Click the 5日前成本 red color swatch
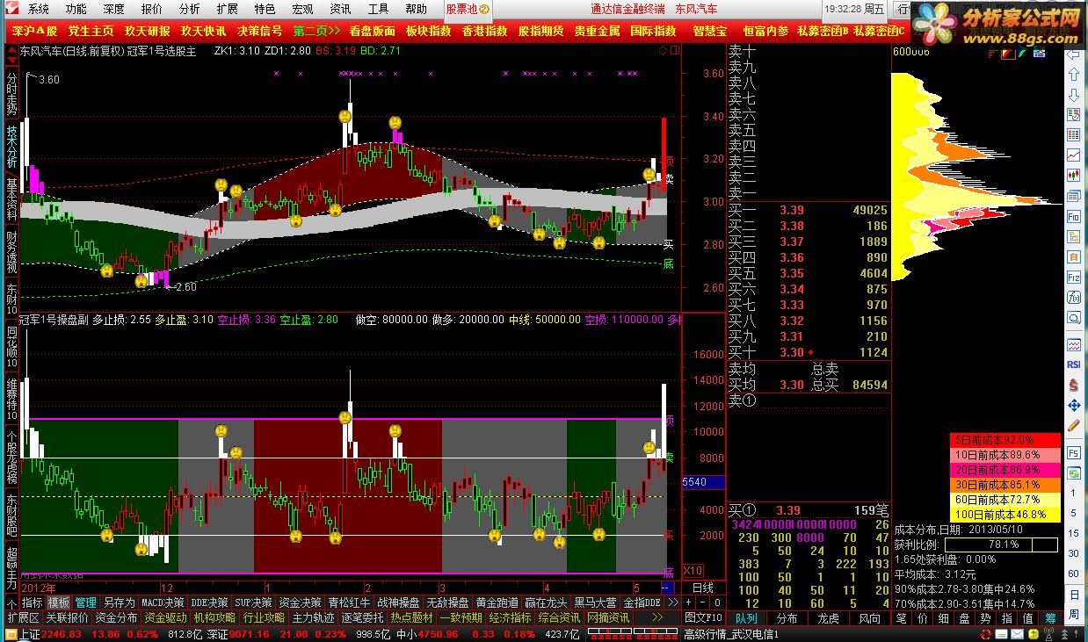 click(x=1006, y=440)
